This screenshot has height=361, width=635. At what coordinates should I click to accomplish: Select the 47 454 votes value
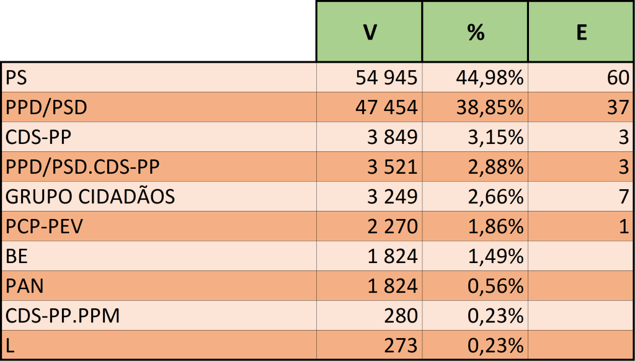coord(386,107)
